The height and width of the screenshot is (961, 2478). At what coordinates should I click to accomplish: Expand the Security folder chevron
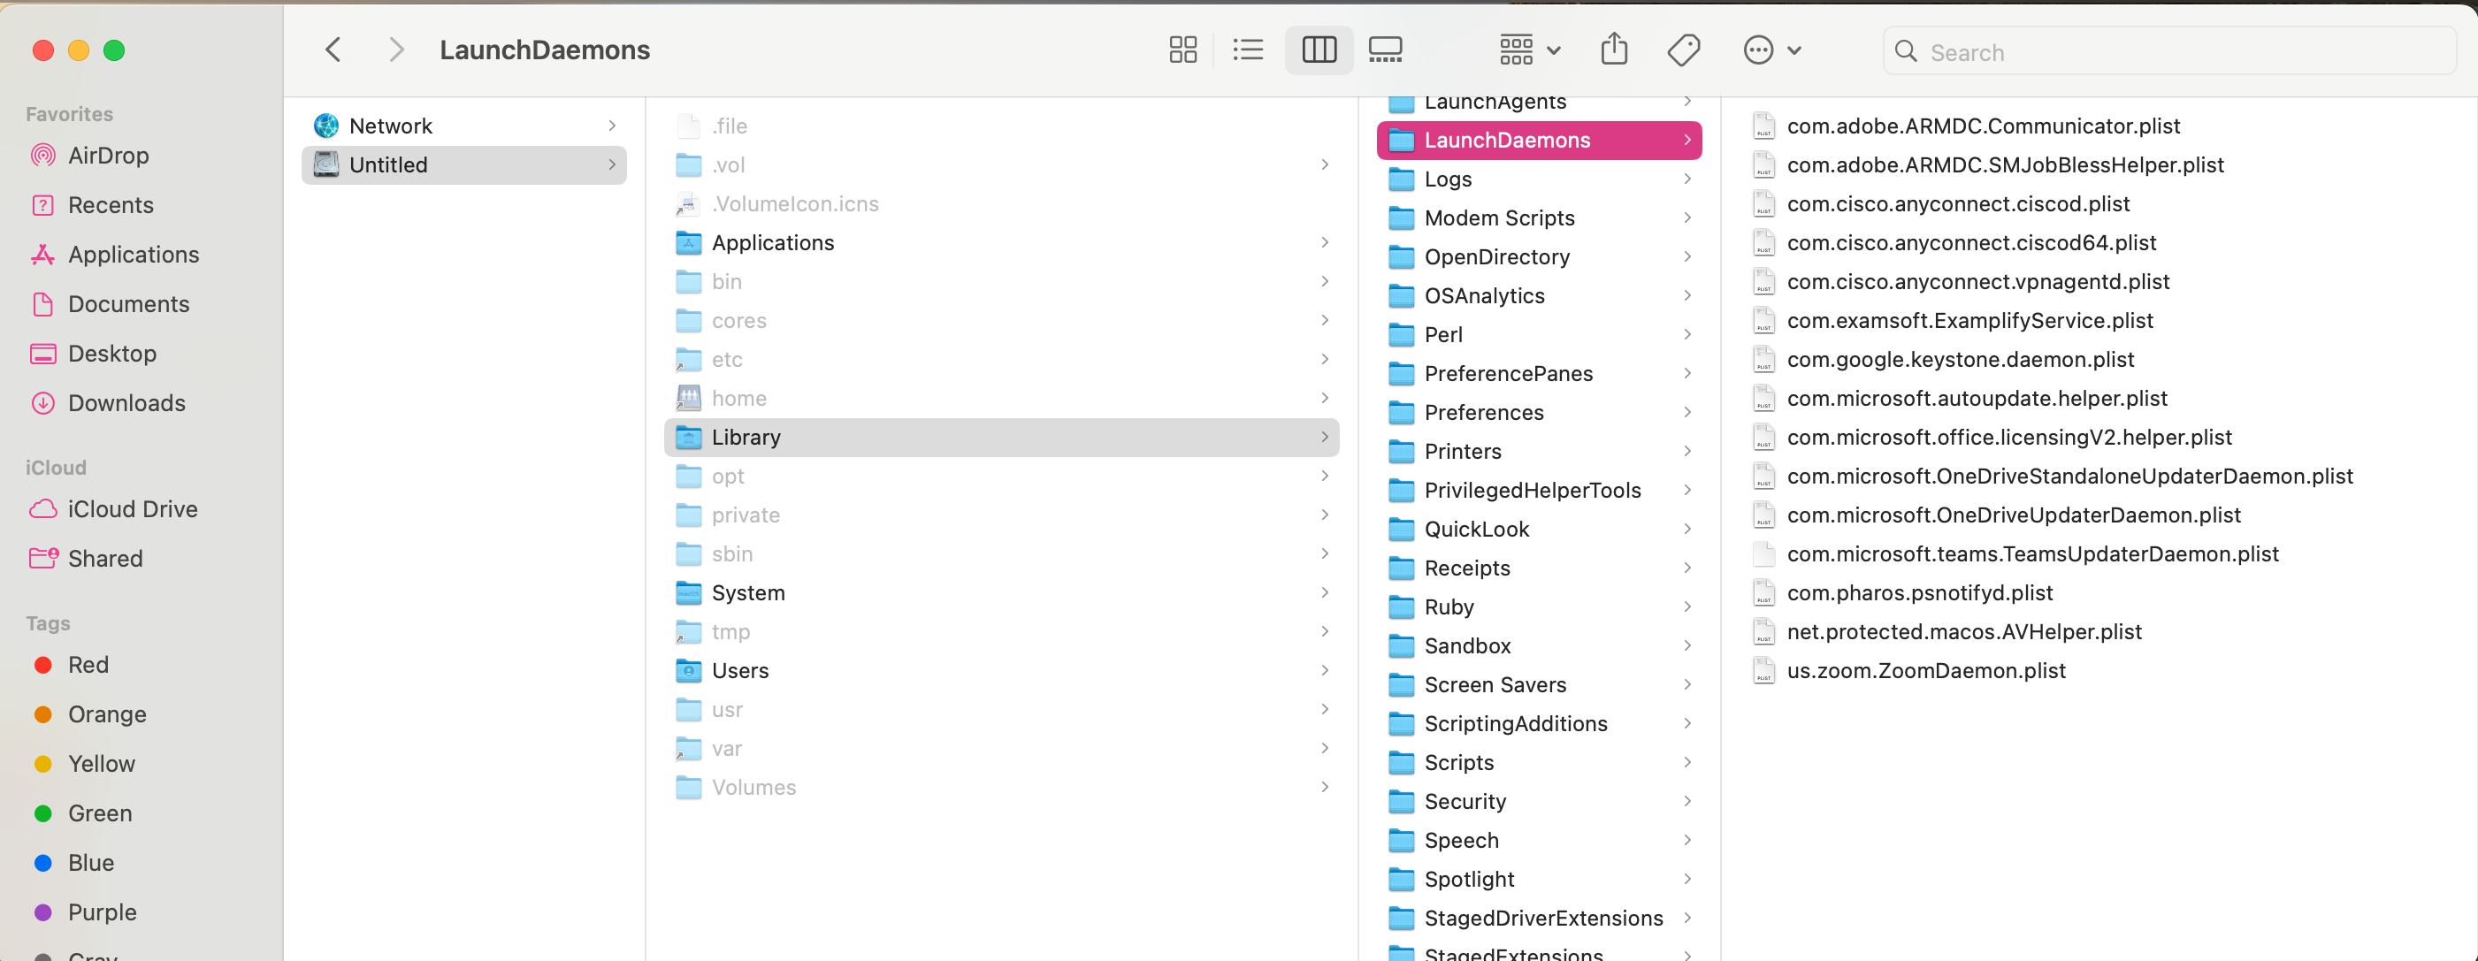tap(1686, 801)
